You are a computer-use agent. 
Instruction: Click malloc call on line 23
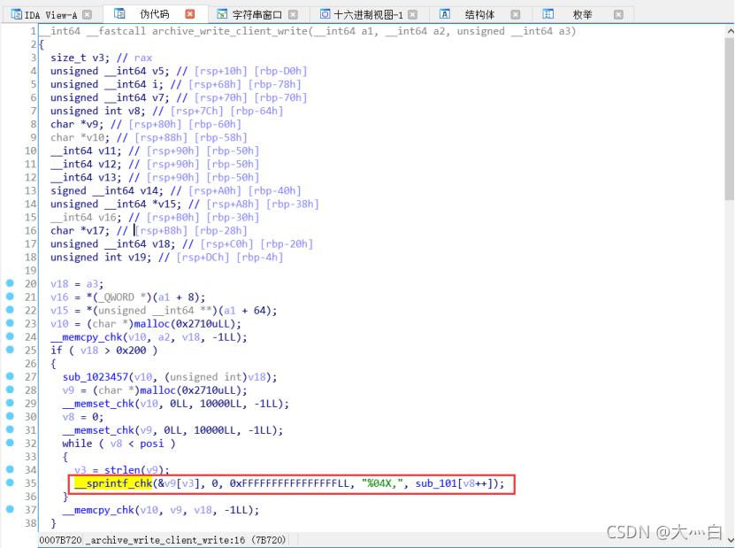pyautogui.click(x=151, y=324)
